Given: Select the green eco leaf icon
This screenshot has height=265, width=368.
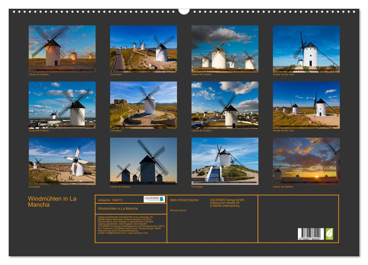Looking at the screenshot, I should [329, 233].
